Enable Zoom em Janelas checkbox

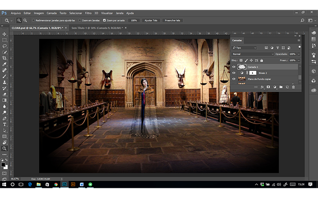[79, 20]
